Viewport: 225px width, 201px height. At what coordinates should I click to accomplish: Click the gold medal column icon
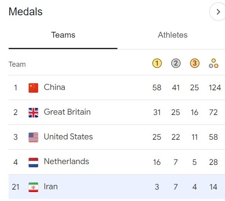pos(157,63)
